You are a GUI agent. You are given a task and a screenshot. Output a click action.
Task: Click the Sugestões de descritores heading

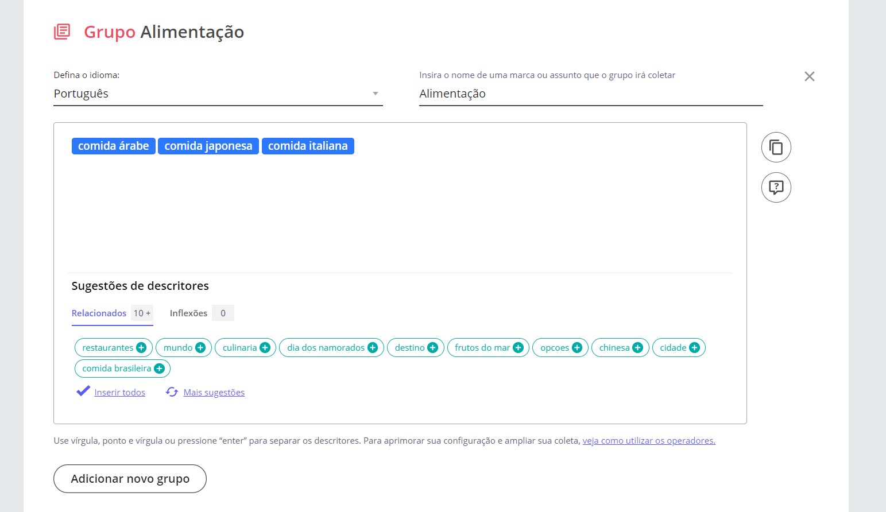tap(140, 286)
